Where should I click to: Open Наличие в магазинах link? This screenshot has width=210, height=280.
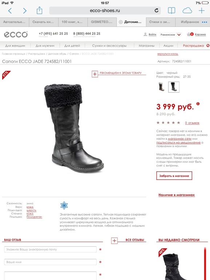(177, 195)
